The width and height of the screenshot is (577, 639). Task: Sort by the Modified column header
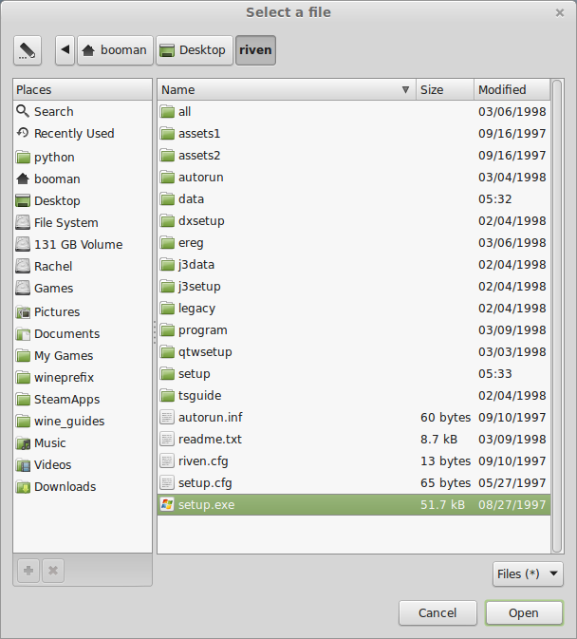click(x=512, y=89)
